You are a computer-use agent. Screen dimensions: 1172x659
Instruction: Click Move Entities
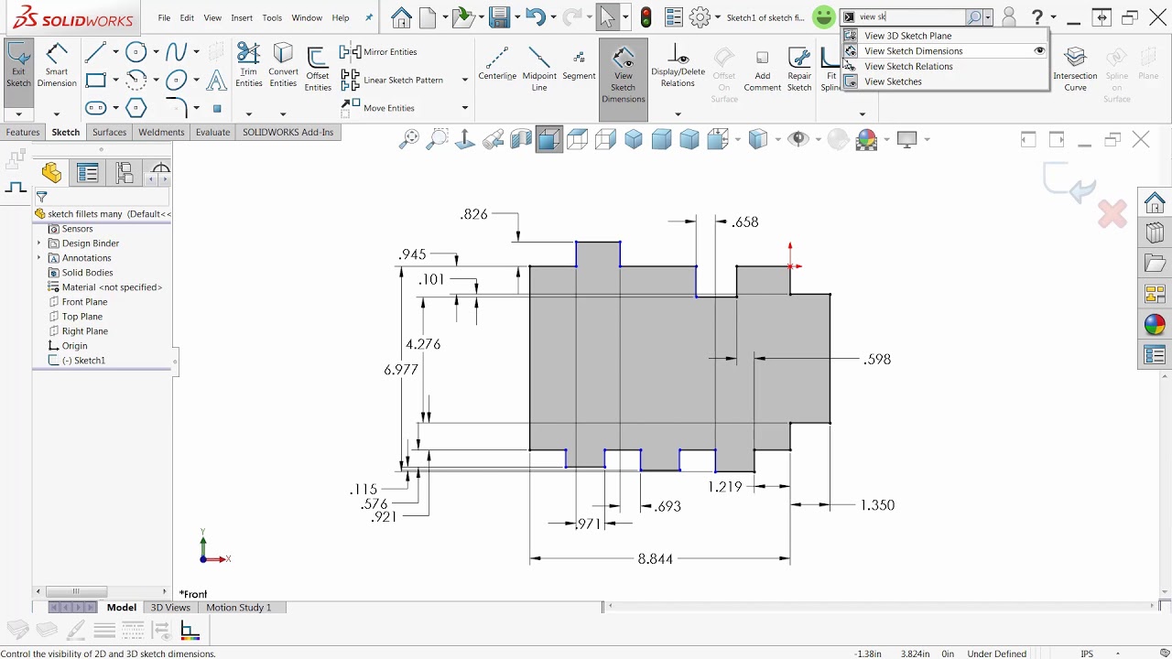point(378,108)
